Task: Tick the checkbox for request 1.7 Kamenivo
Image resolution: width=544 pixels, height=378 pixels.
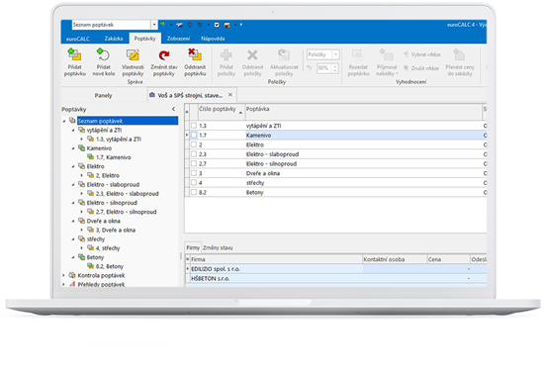Action: point(194,135)
